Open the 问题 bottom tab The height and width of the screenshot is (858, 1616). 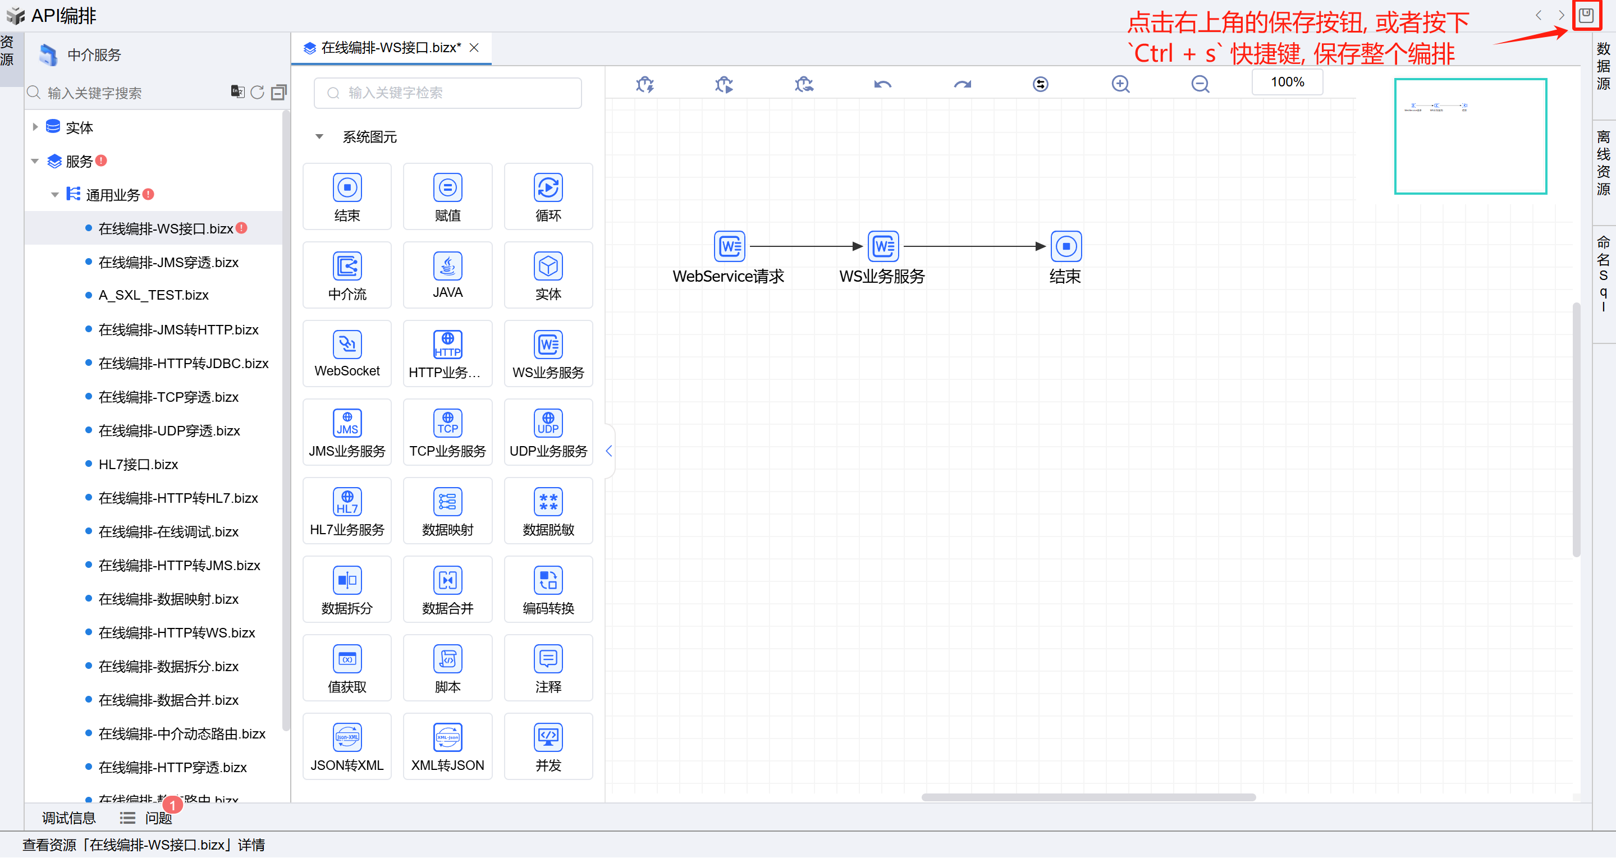tap(158, 818)
